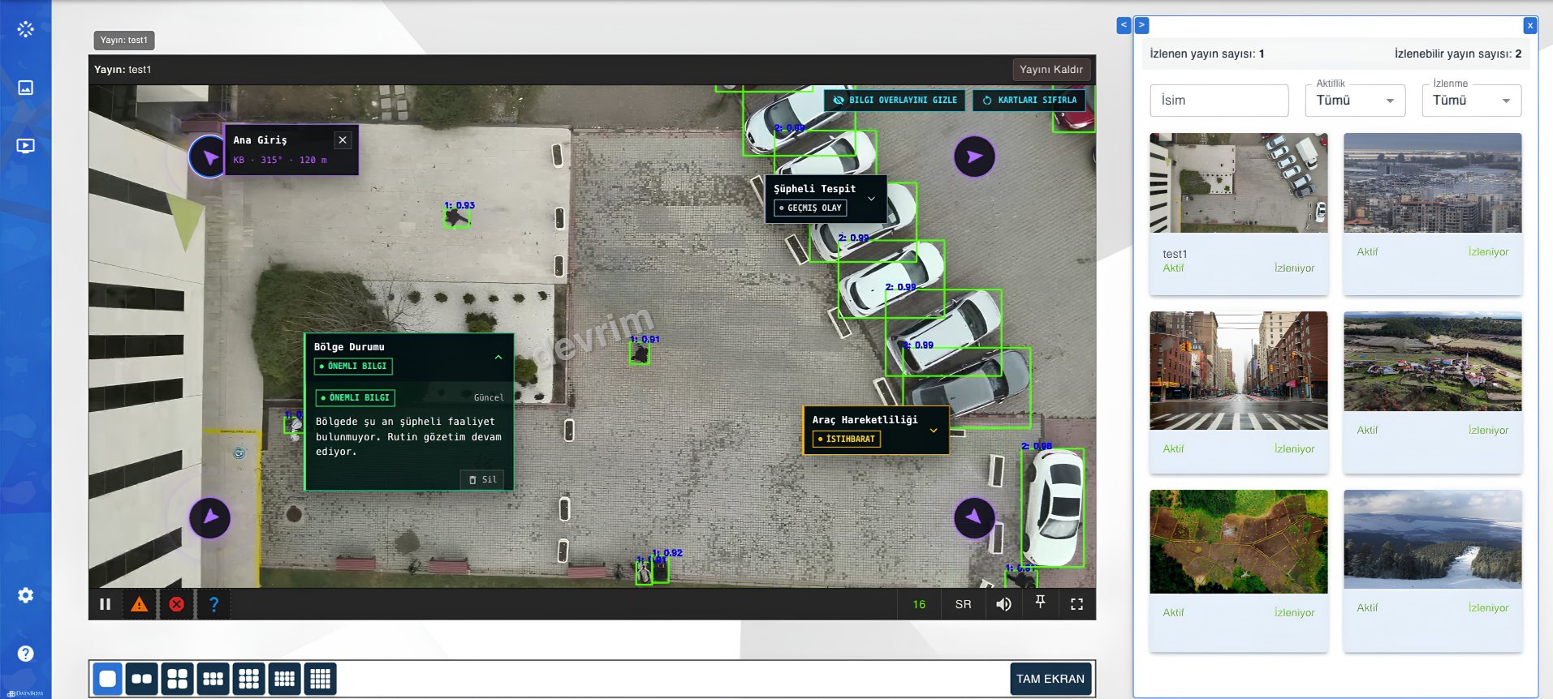Hide overlay with BILGI OVERLAYINI GIZLE
The image size is (1553, 699).
pos(895,100)
